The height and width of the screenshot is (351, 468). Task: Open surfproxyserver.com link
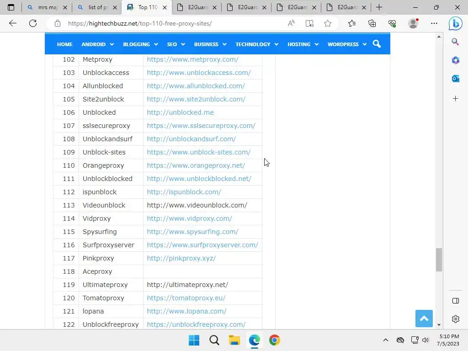click(x=202, y=245)
